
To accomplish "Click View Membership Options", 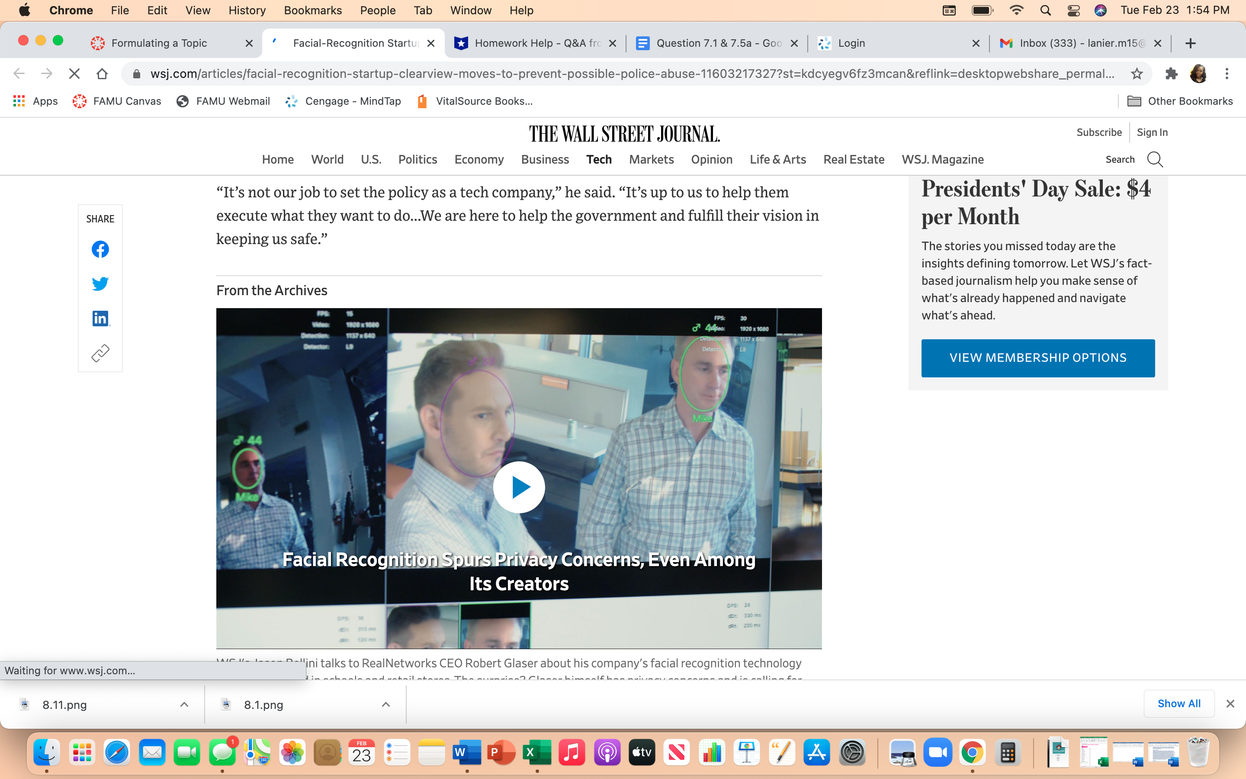I will coord(1037,357).
